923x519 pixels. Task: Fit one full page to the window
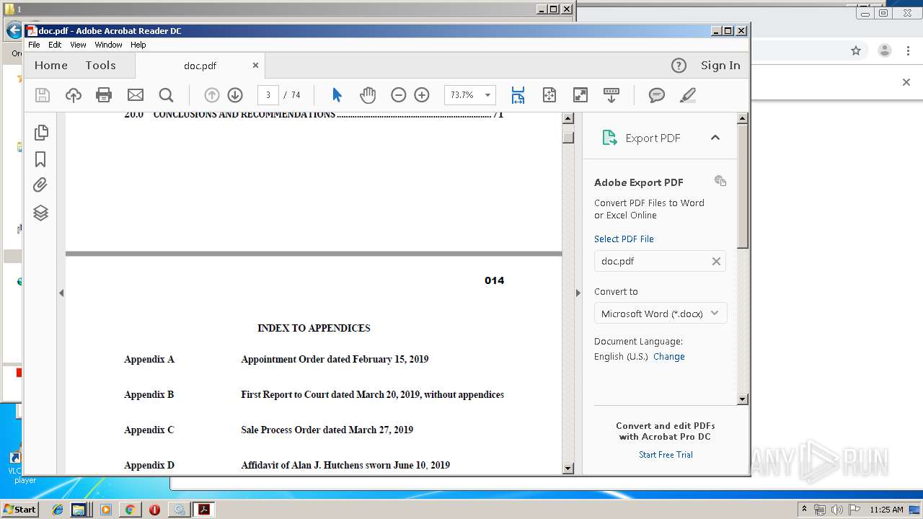(x=549, y=95)
